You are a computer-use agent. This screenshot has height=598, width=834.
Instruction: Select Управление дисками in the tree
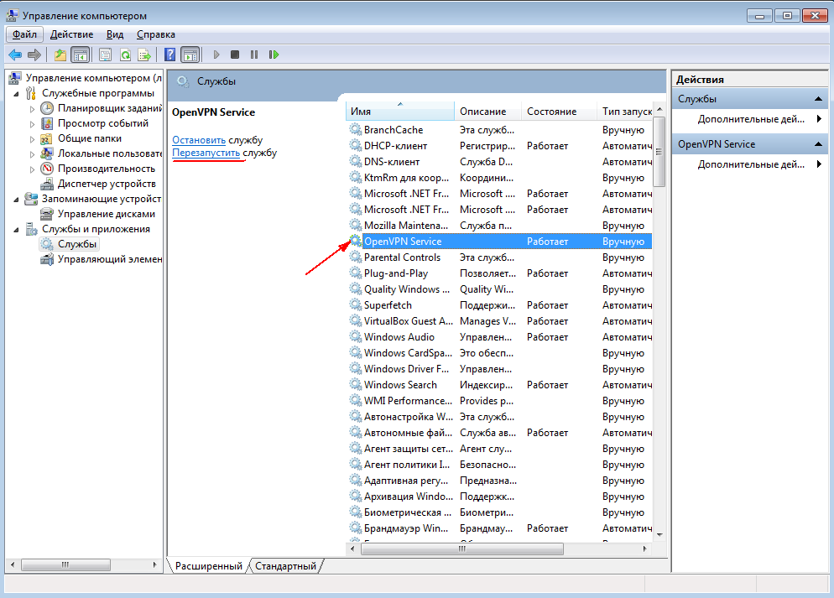(x=106, y=214)
